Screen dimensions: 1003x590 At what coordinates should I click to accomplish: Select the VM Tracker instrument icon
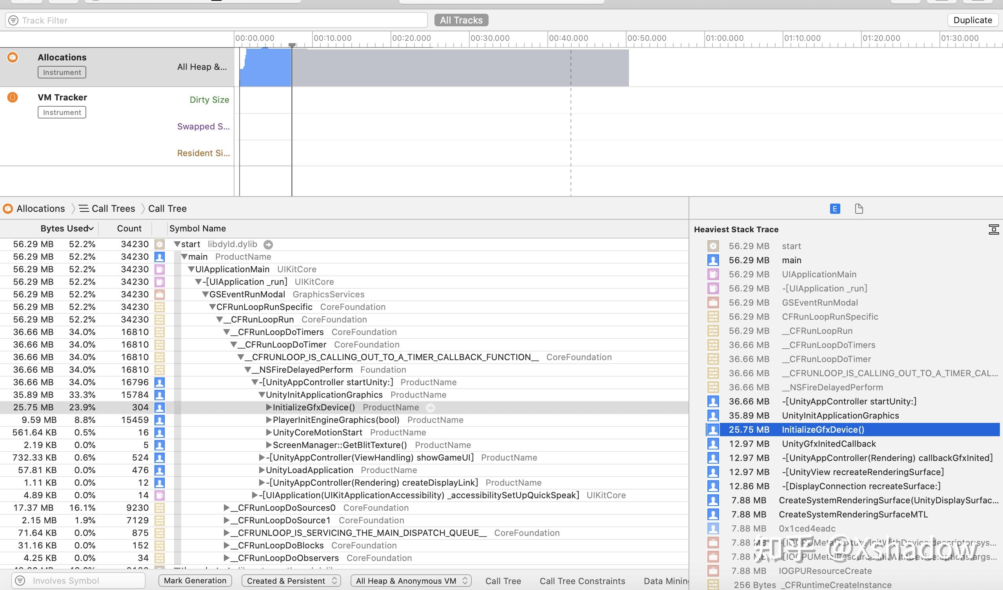tap(12, 97)
